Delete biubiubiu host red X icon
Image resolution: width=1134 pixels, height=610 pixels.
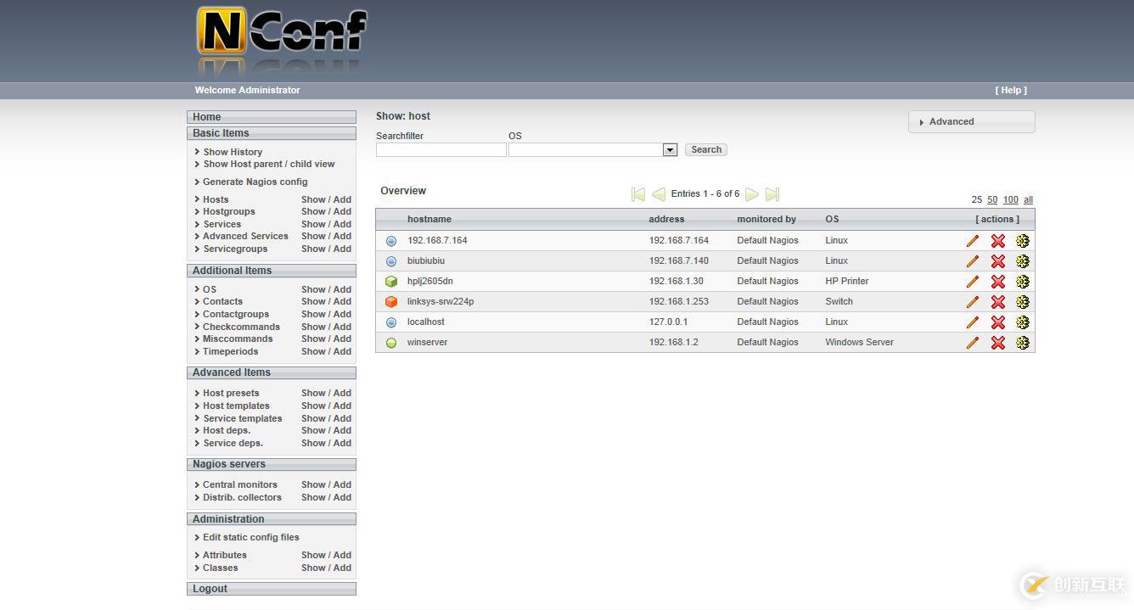[998, 261]
